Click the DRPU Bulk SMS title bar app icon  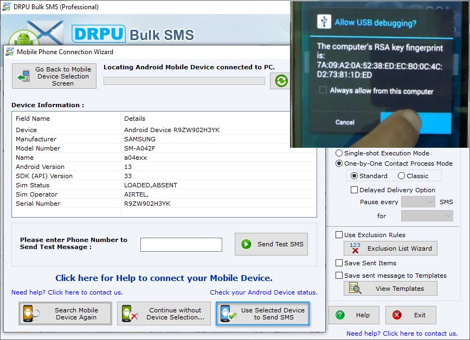click(6, 6)
